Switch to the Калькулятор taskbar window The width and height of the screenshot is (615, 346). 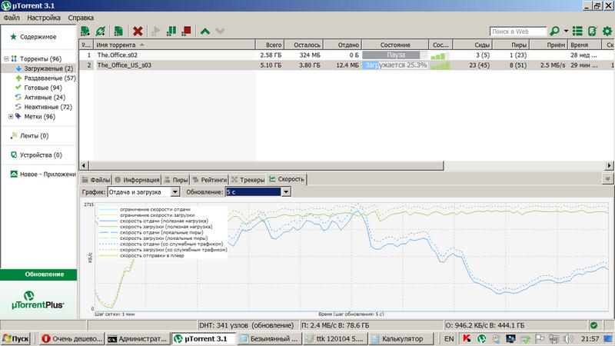[x=401, y=338]
